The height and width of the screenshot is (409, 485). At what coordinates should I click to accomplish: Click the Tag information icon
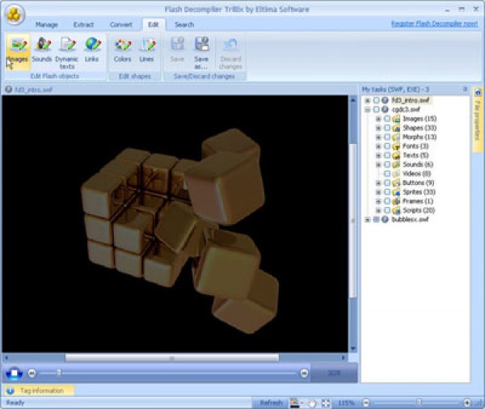tap(11, 390)
